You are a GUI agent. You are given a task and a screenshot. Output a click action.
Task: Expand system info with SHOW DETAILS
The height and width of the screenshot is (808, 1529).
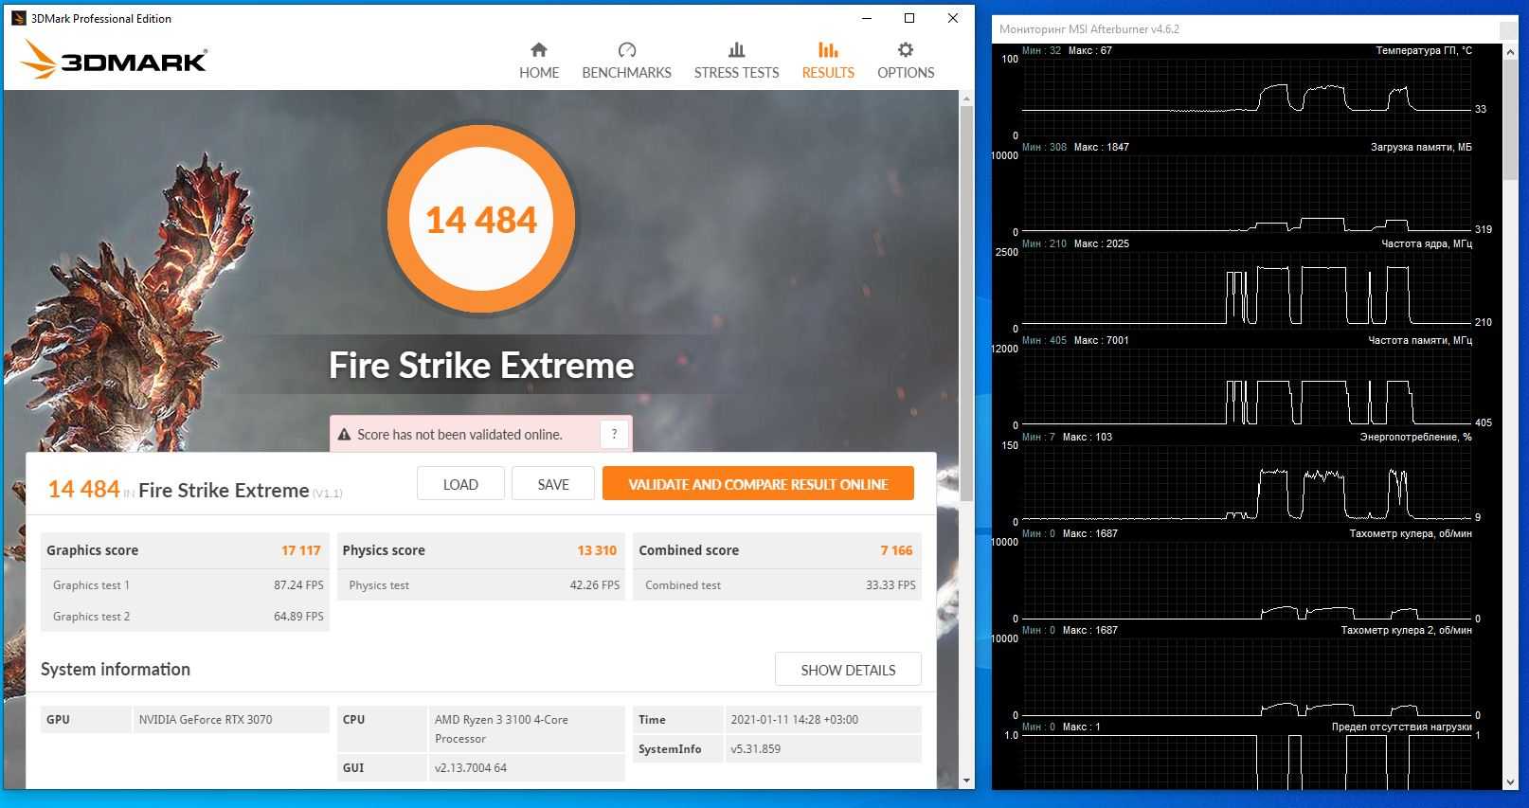[x=848, y=670]
